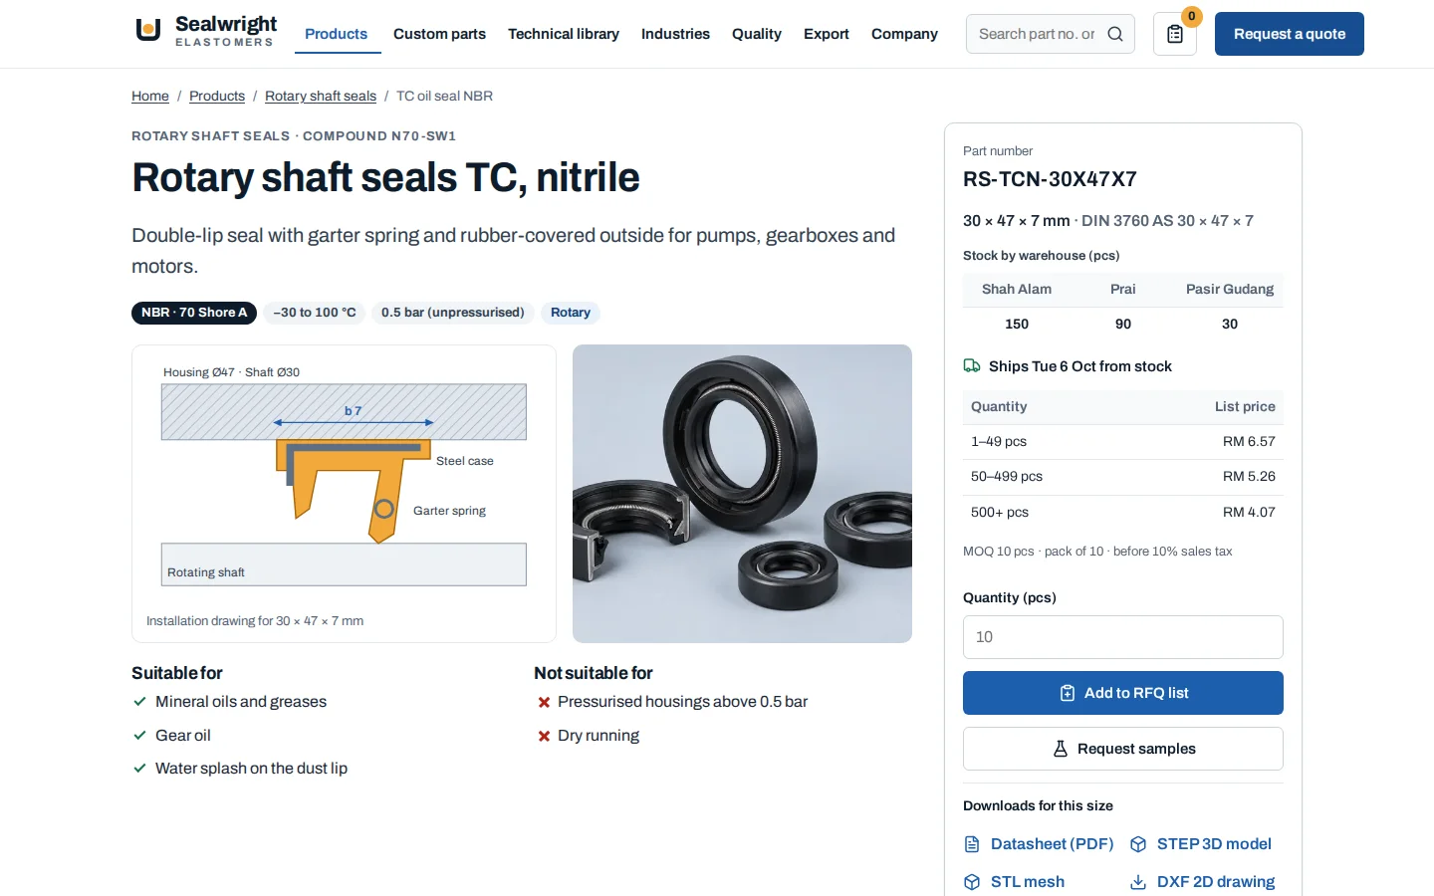Click the 'Dry running' not-suitable item
Viewport: 1434px width, 896px height.
pos(598,736)
